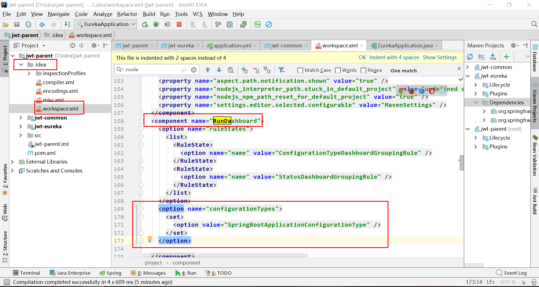
Task: Open the VCS menu
Action: tap(197, 14)
